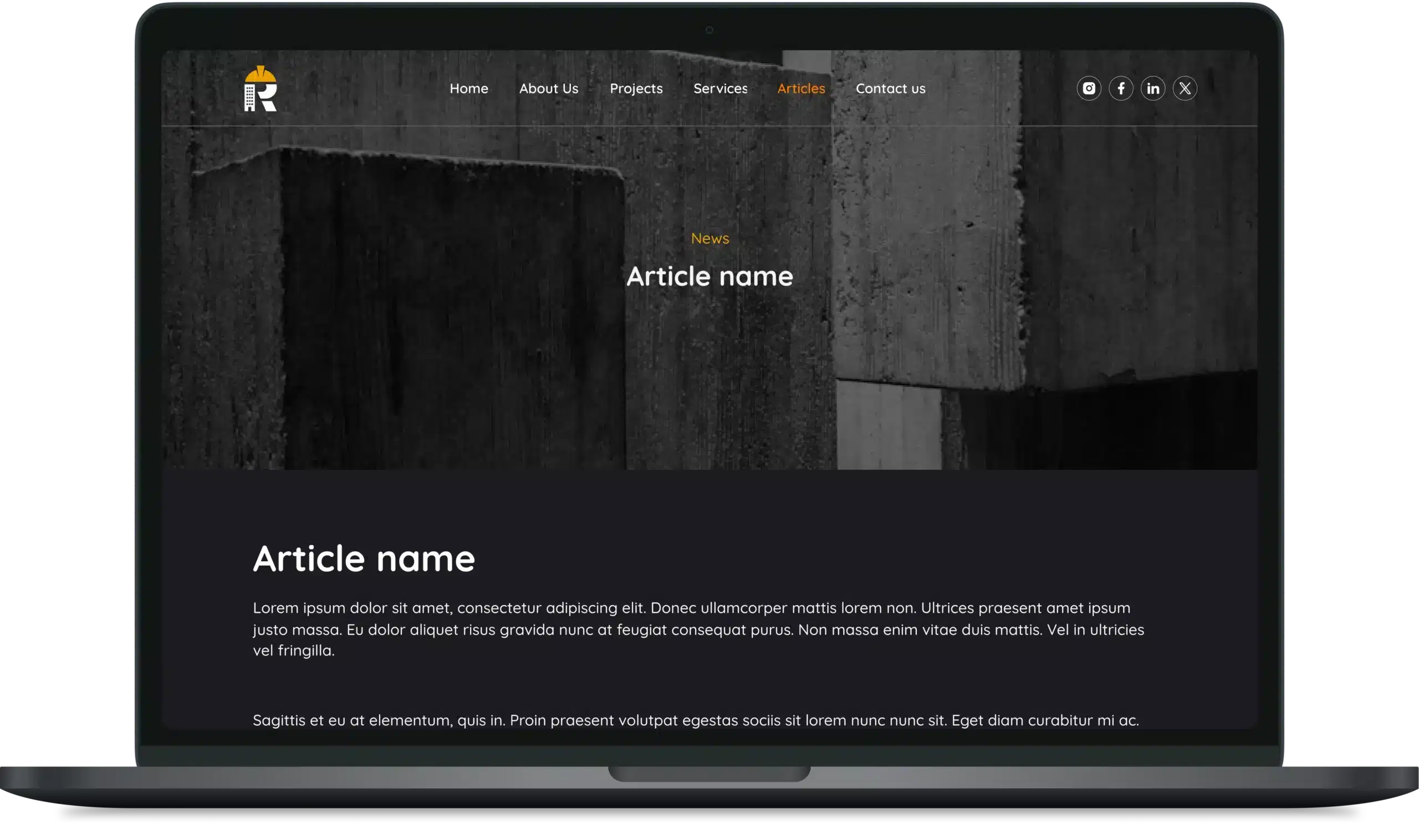Visit the LinkedIn page via header icon

click(1152, 88)
